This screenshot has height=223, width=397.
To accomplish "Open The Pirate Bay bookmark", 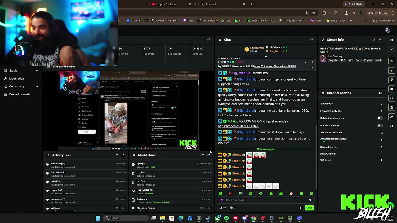I will (207, 21).
